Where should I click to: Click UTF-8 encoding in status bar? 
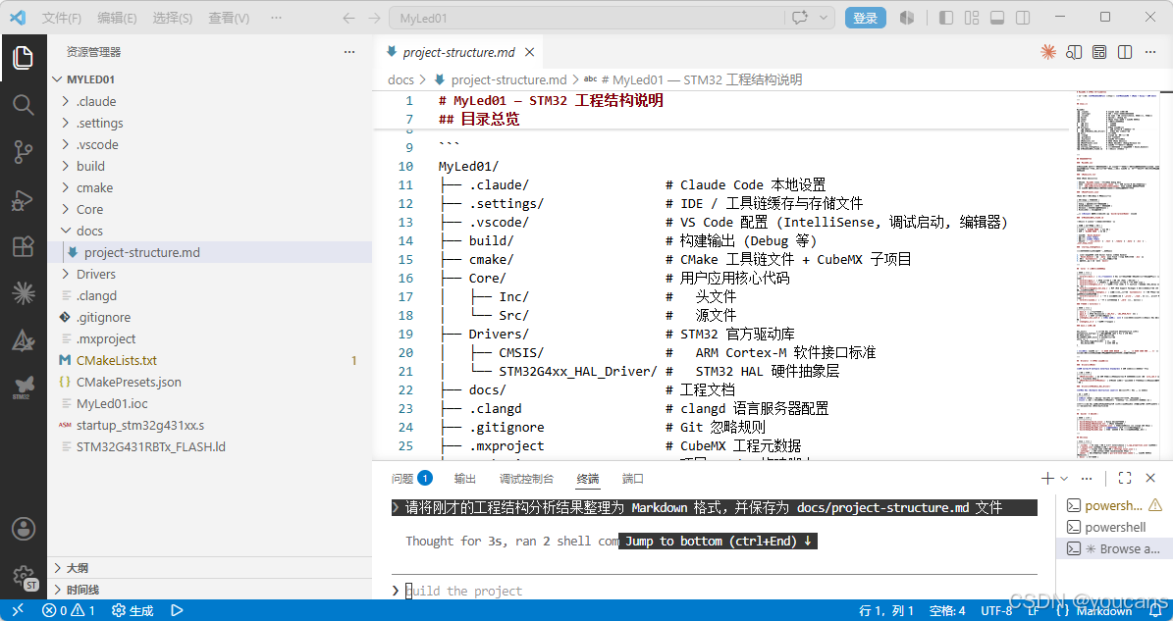tap(996, 610)
